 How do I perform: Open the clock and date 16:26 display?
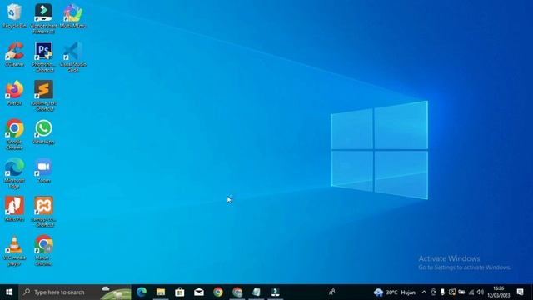pyautogui.click(x=498, y=292)
